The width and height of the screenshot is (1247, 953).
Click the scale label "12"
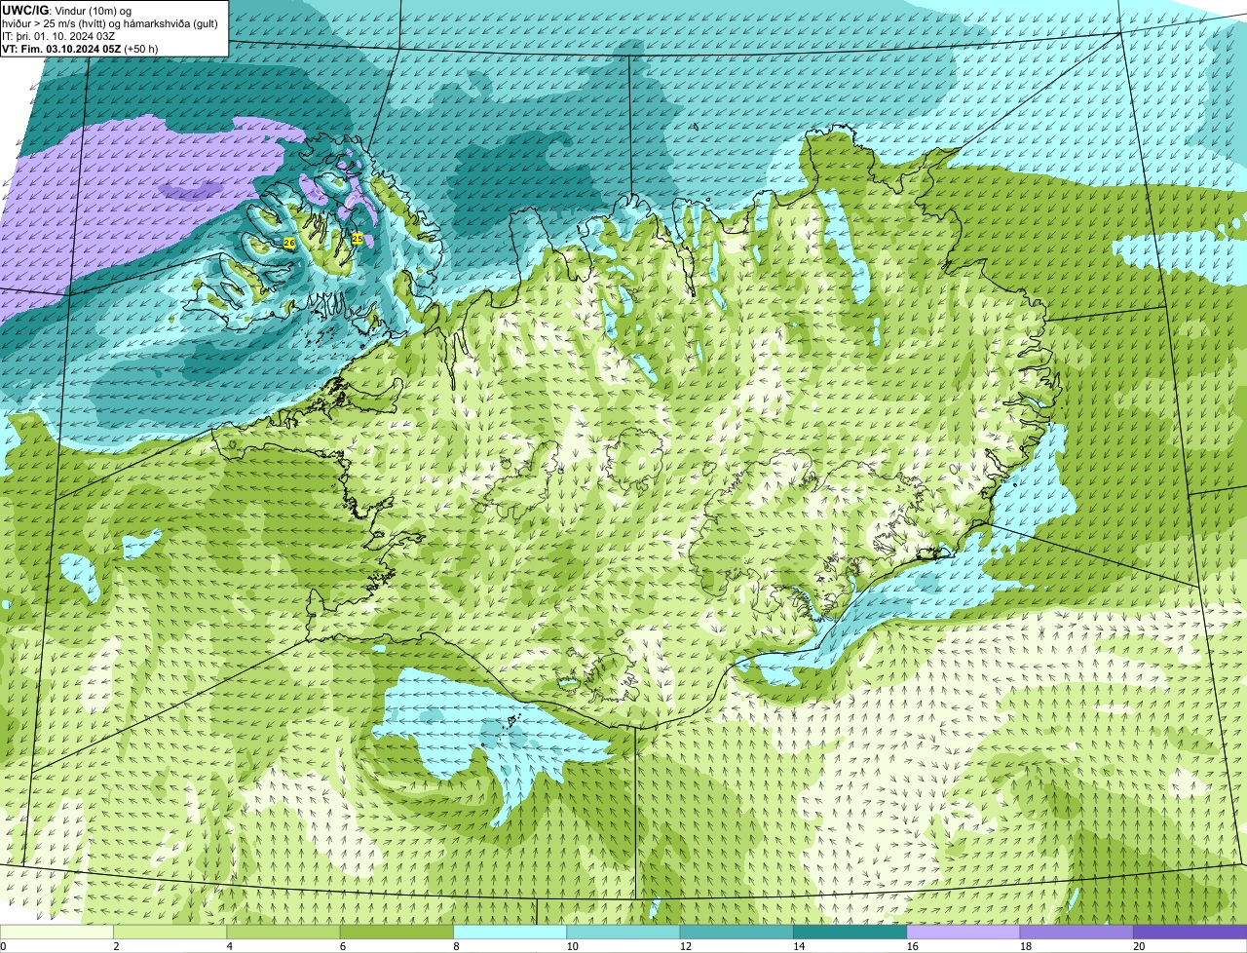pyautogui.click(x=685, y=946)
